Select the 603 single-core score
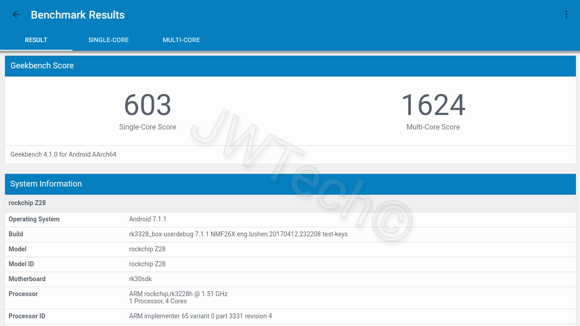 tap(148, 105)
